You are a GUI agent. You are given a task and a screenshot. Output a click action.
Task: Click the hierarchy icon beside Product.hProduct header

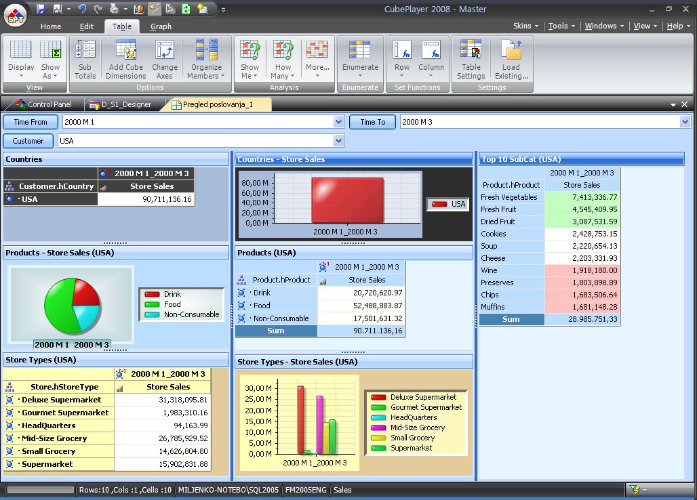click(241, 280)
